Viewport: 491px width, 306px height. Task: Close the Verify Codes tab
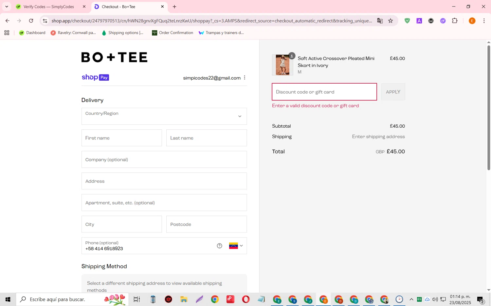84,7
